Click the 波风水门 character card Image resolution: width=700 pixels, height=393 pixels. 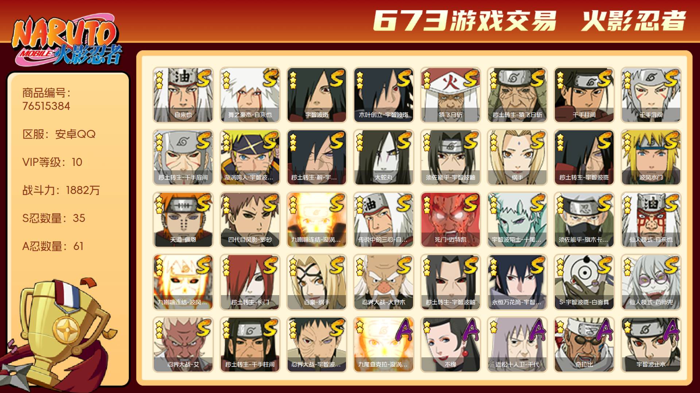click(x=651, y=157)
